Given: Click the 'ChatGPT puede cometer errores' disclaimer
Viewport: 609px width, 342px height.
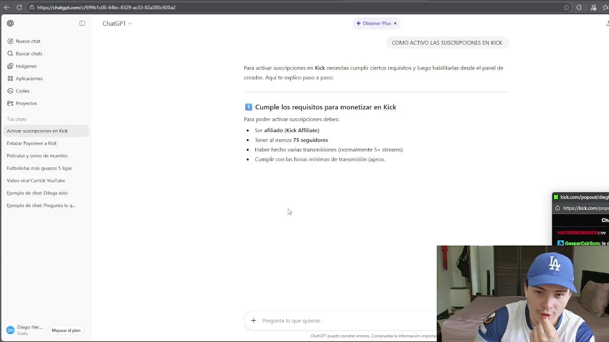Looking at the screenshot, I should (x=373, y=336).
